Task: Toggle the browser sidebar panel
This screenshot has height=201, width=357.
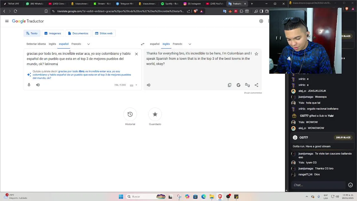Action: tap(261, 11)
